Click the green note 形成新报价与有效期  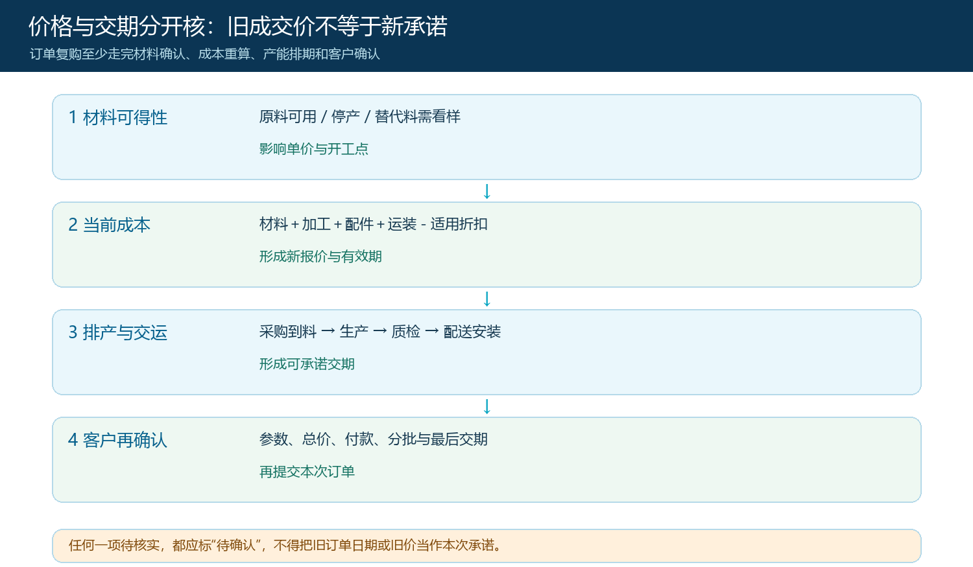(320, 257)
